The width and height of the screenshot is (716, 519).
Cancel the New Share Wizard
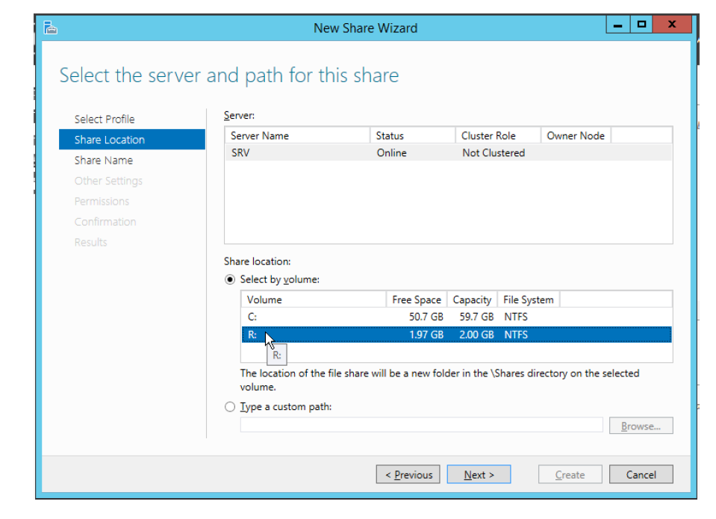pyautogui.click(x=641, y=474)
